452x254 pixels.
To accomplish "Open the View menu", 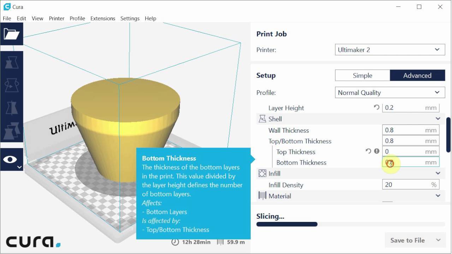I will (37, 18).
